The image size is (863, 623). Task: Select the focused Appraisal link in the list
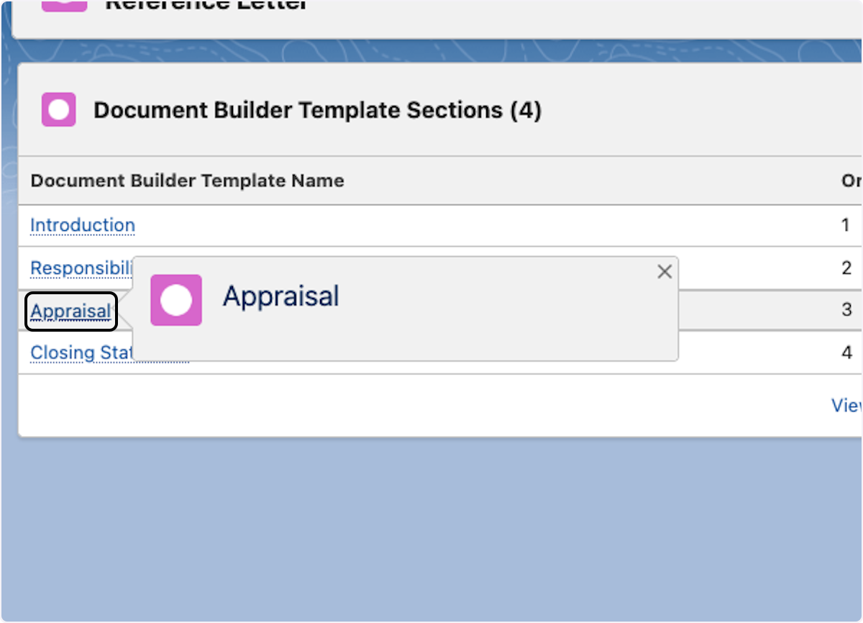point(71,311)
